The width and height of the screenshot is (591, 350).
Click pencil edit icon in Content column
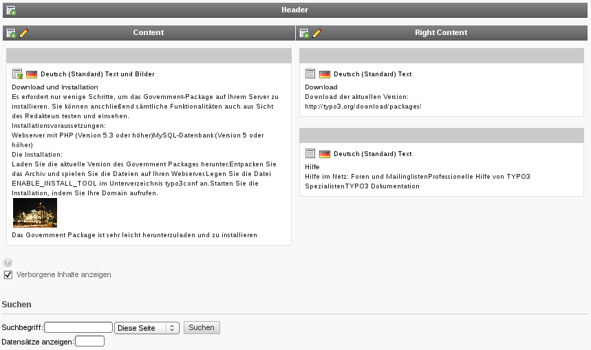pyautogui.click(x=24, y=33)
